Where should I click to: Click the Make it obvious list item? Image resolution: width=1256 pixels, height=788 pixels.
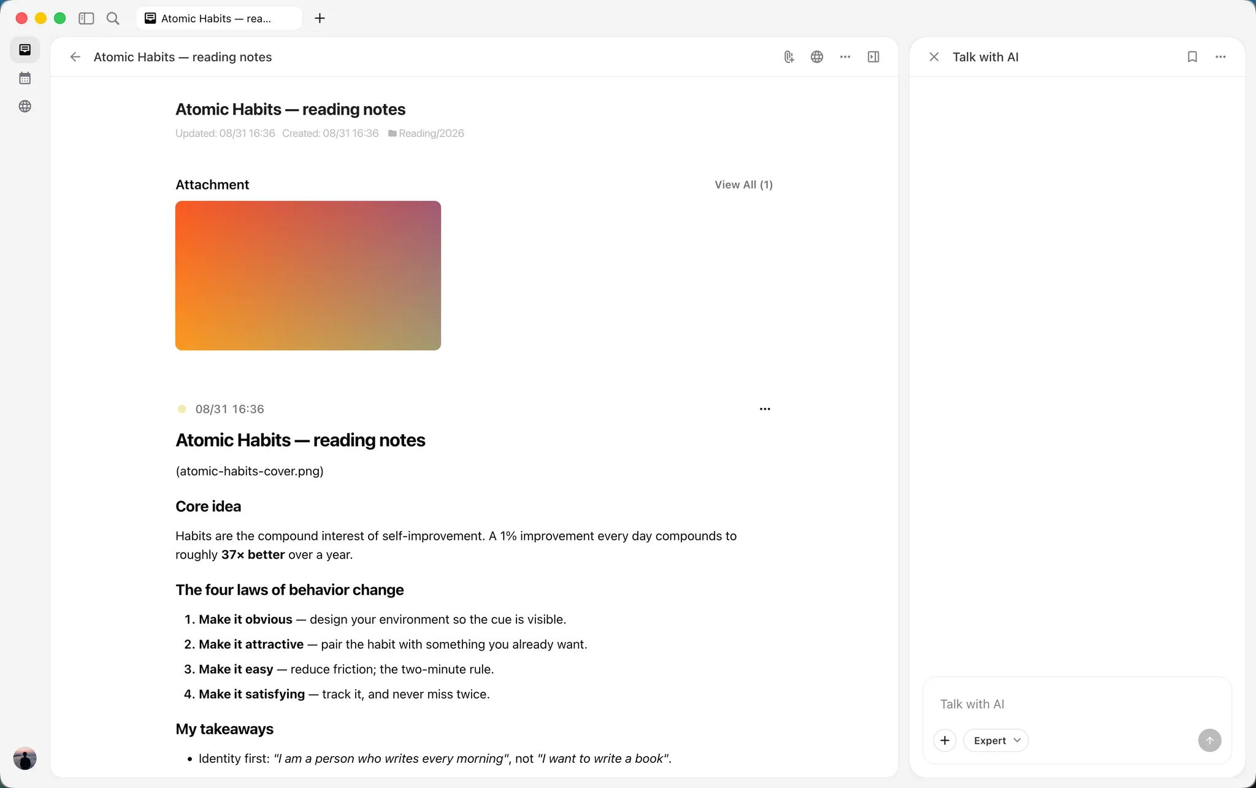click(375, 619)
